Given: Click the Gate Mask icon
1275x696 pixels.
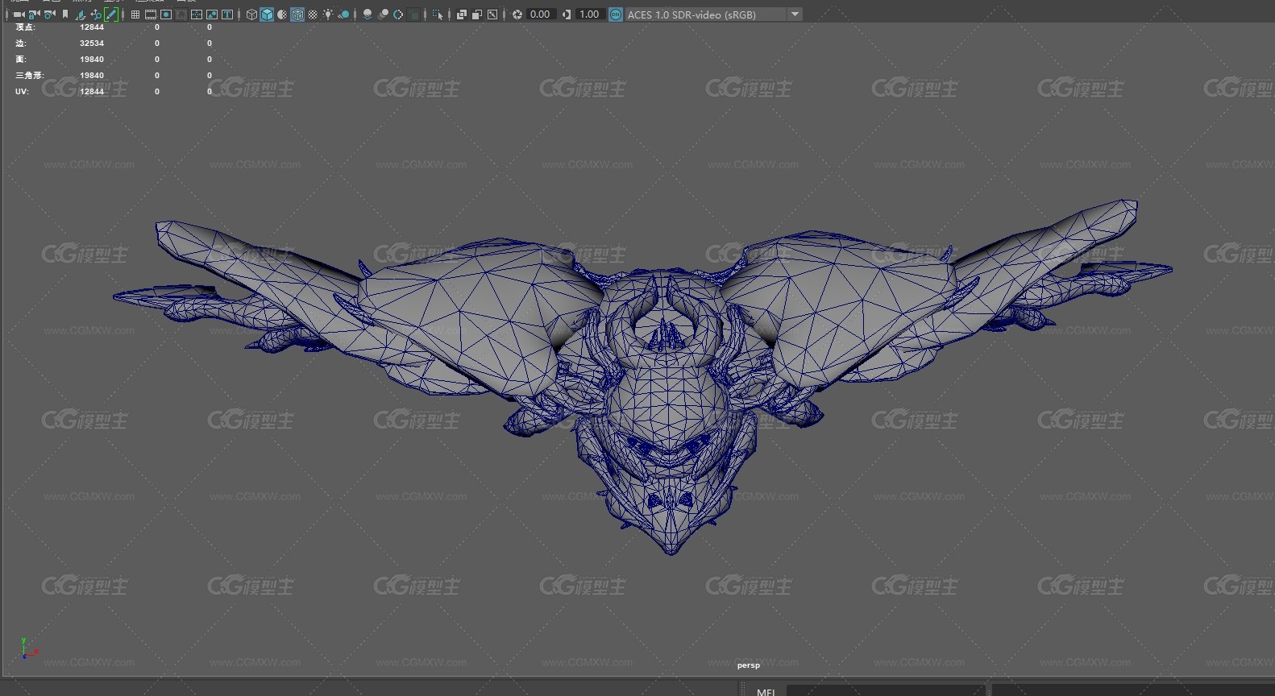Looking at the screenshot, I should pyautogui.click(x=181, y=14).
